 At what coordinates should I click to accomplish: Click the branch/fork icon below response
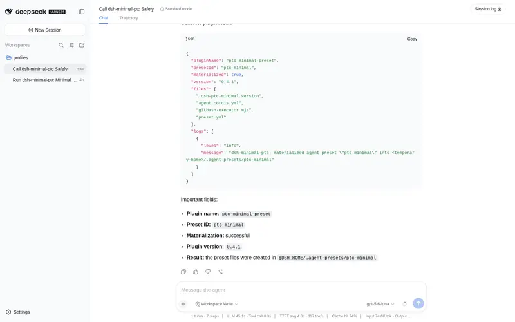pos(220,272)
